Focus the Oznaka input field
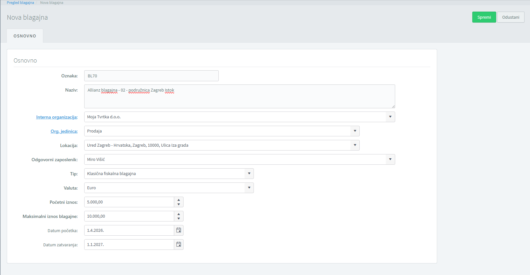Screen dimensions: 530x275 tap(151, 76)
